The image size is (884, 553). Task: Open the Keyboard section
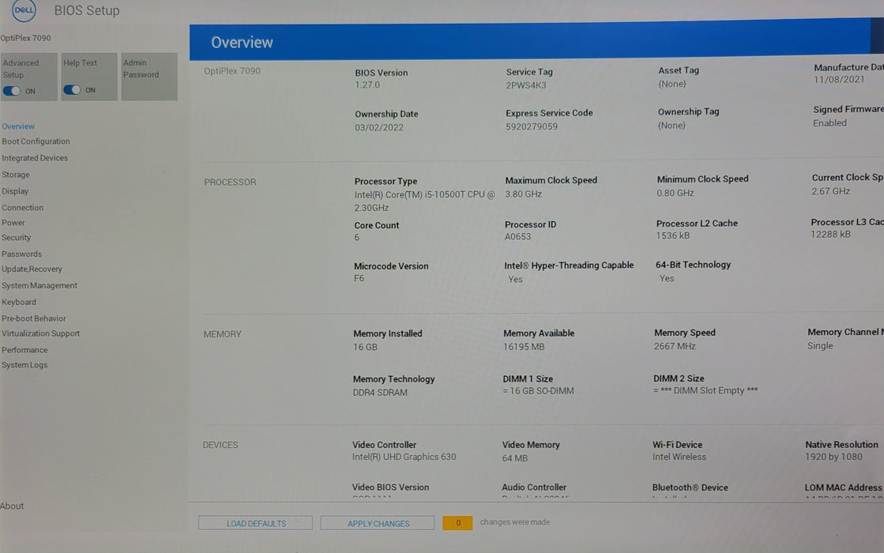(x=19, y=302)
